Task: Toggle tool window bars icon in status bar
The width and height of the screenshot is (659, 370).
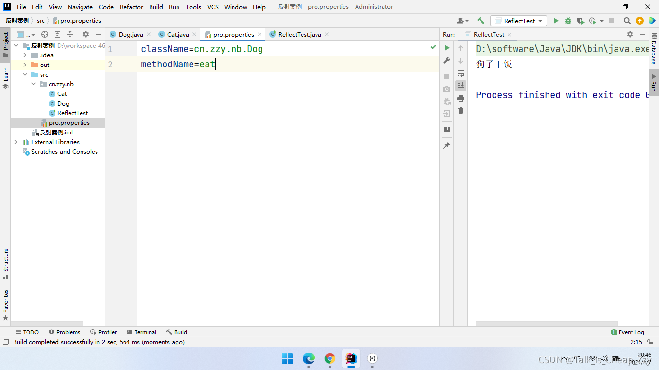Action: pos(6,342)
